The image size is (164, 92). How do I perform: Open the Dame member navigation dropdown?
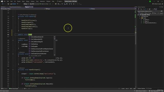coord(112,9)
